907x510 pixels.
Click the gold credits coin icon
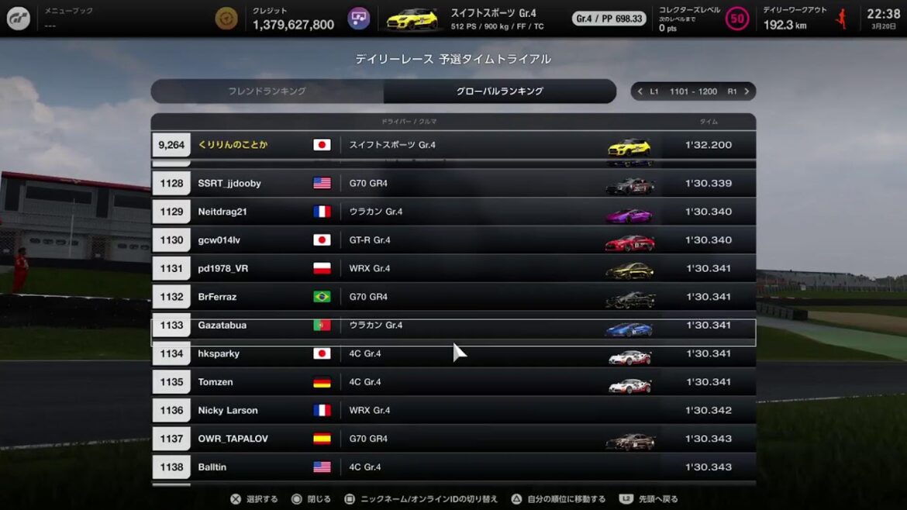(226, 19)
